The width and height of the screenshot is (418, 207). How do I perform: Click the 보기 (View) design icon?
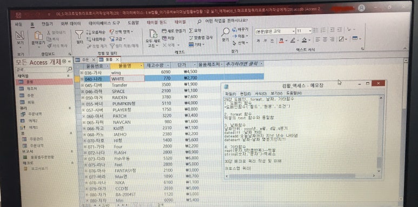[x=19, y=36]
